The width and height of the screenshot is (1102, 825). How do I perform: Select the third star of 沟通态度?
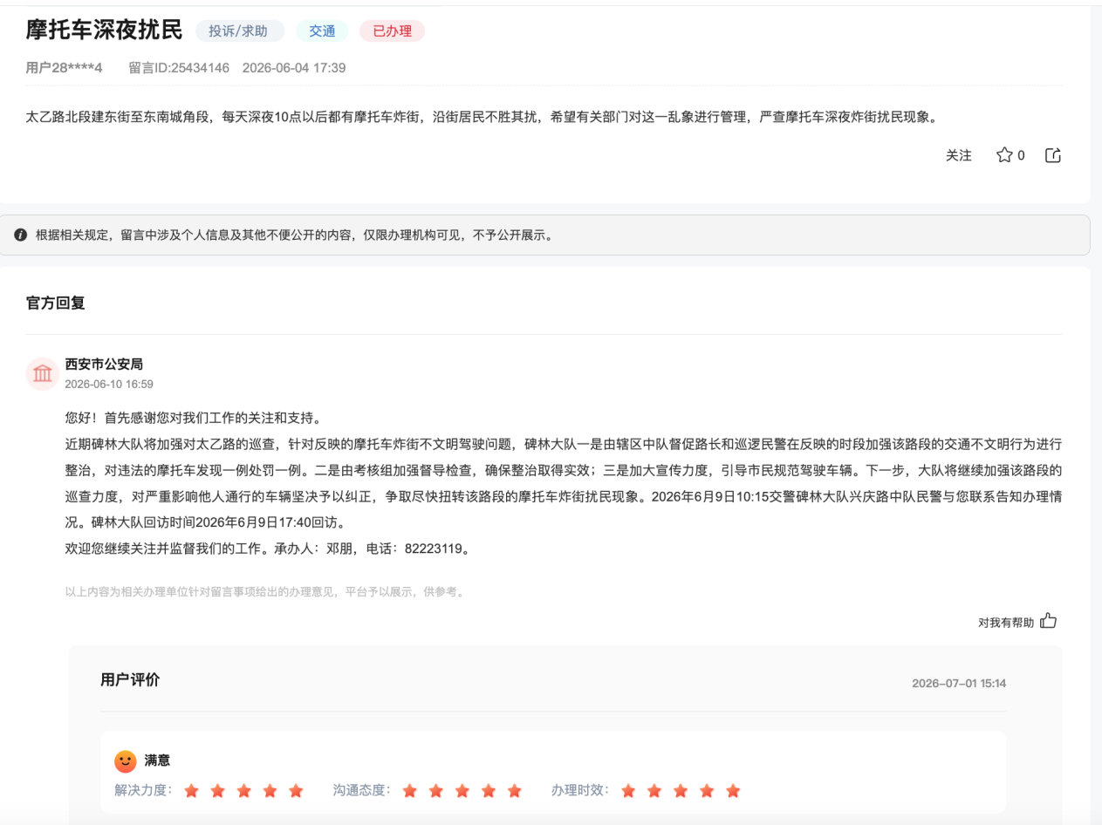tap(462, 791)
